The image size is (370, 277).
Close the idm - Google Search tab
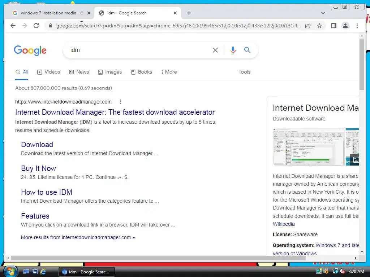(x=175, y=13)
